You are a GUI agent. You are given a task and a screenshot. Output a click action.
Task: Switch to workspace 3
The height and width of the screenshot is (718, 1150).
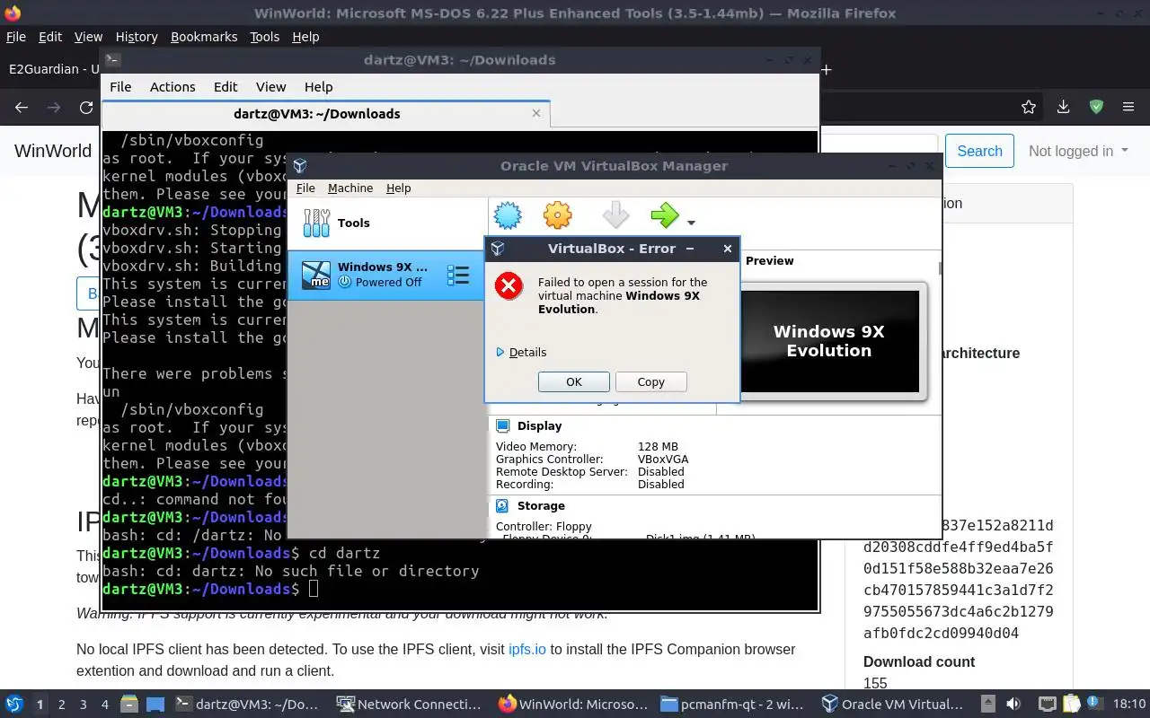[x=83, y=705]
